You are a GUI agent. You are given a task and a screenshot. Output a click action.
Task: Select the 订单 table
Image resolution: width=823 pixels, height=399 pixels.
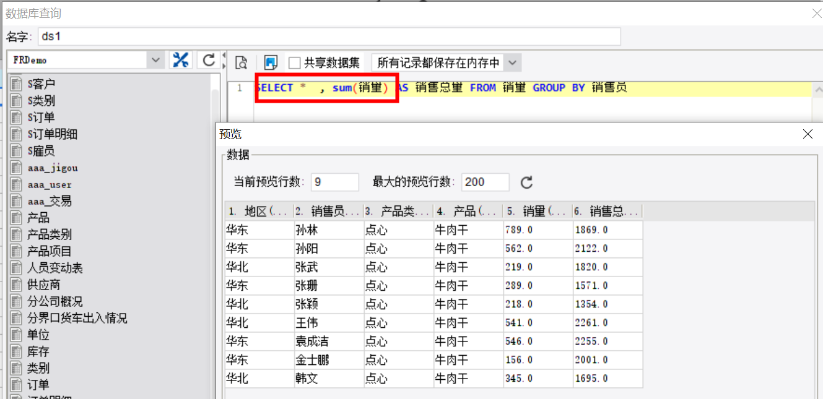tap(38, 385)
